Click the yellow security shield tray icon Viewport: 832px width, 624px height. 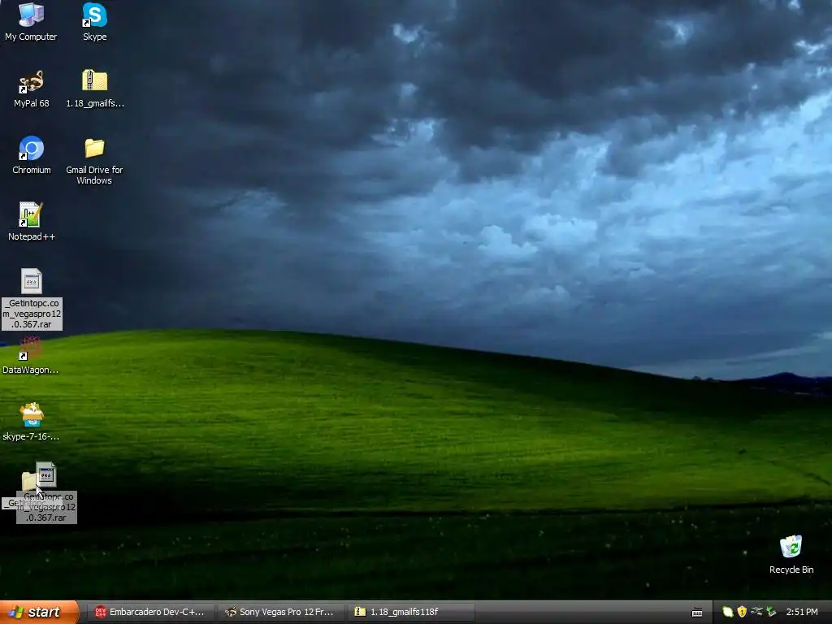pos(742,612)
